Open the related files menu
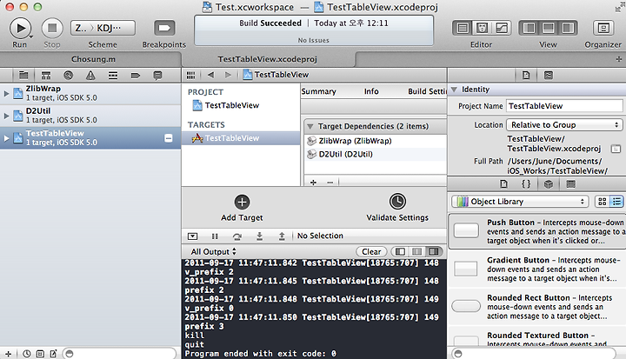Image resolution: width=626 pixels, height=359 pixels. click(190, 75)
